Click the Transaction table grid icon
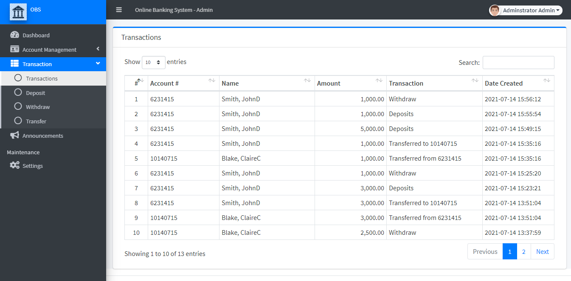 pos(15,64)
